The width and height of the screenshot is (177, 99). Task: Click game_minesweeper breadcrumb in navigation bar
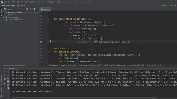[9, 5]
